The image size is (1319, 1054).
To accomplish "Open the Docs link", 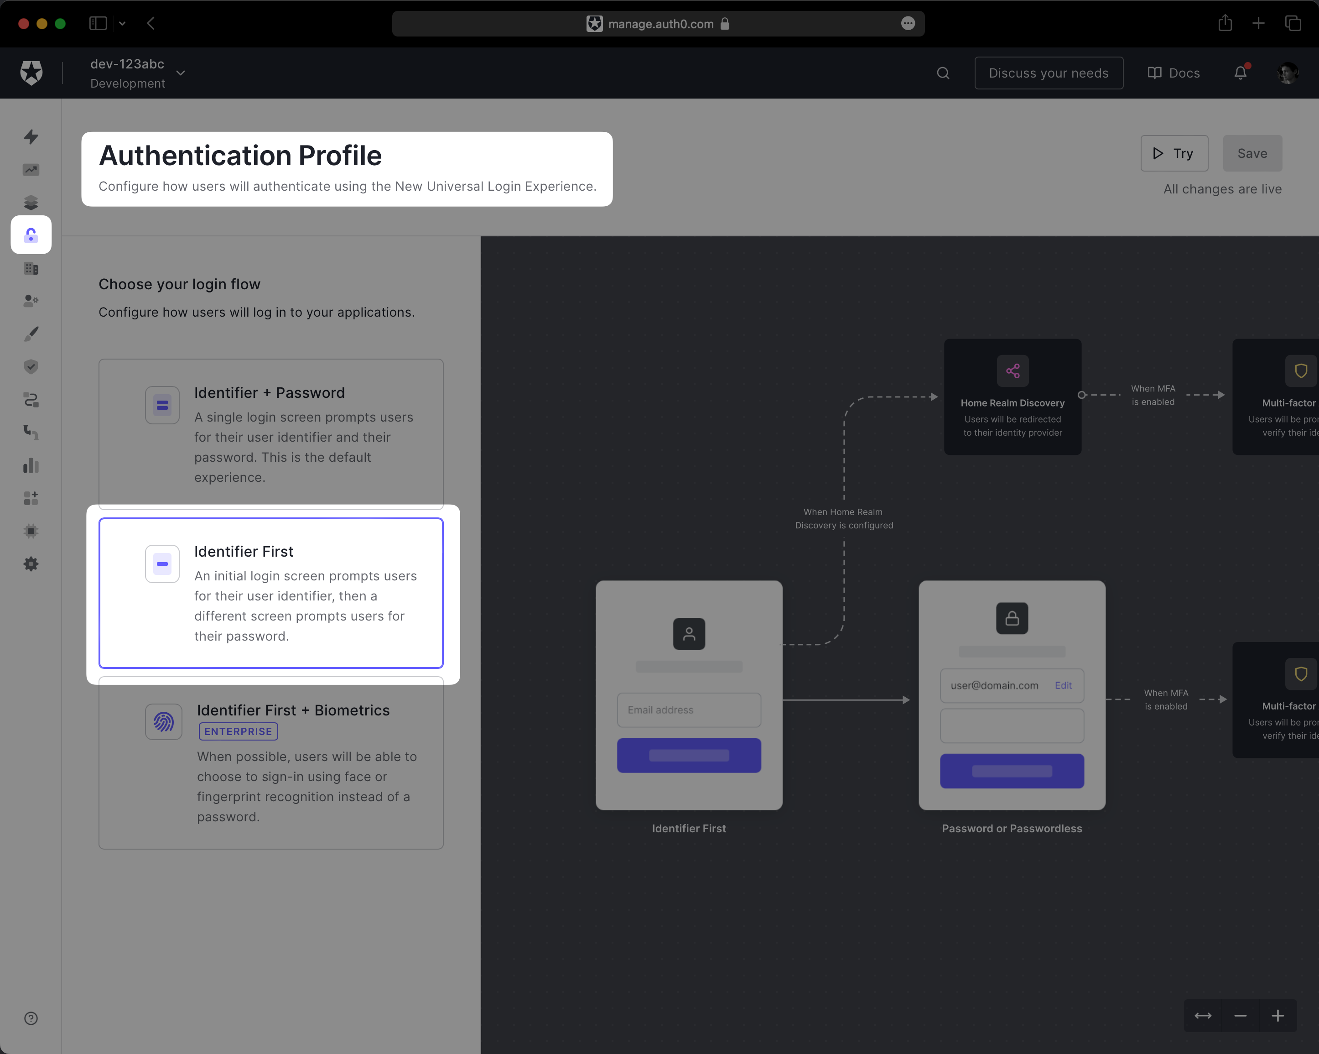I will 1174,73.
